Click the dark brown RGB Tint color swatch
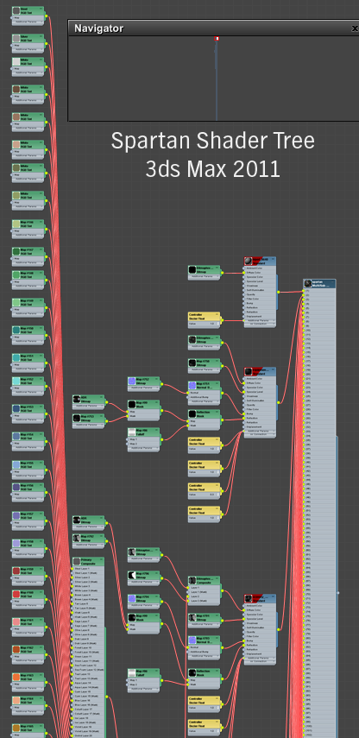The image size is (359, 738). tap(16, 89)
